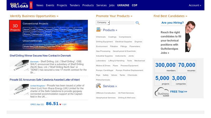Image resolution: width=211 pixels, height=118 pixels.
Task: Open the Products » section link
Action: point(110,30)
